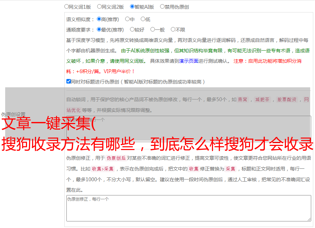
Task: Toggle 同时对标题进行伪原创 checkbox
Action: [x=68, y=81]
